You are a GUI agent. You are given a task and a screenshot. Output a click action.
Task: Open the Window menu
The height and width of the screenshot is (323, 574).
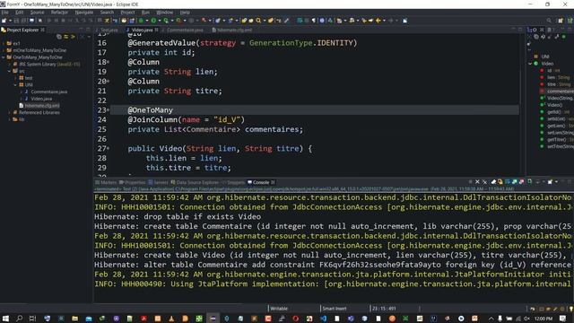coord(165,13)
